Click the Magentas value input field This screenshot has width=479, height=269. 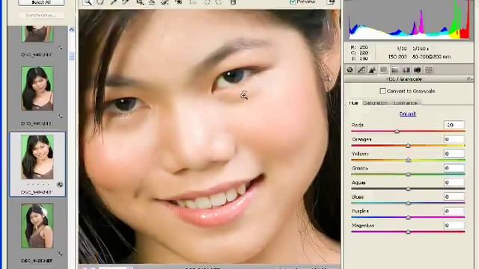pyautogui.click(x=454, y=226)
